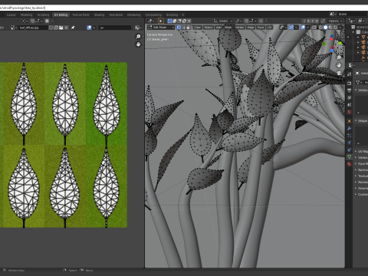Click the Select menu button in the 3D viewport
368x276 pixels.
click(209, 28)
